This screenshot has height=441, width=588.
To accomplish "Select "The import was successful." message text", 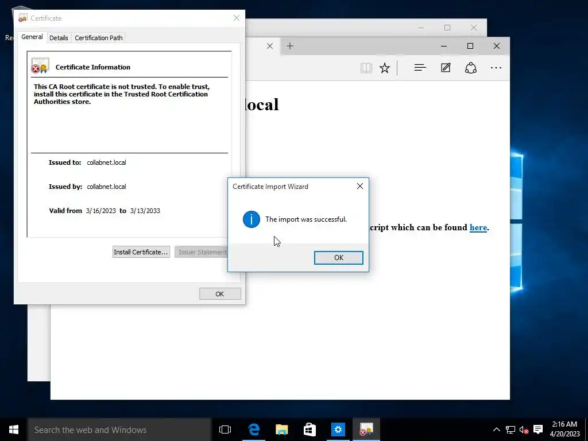I will click(306, 219).
